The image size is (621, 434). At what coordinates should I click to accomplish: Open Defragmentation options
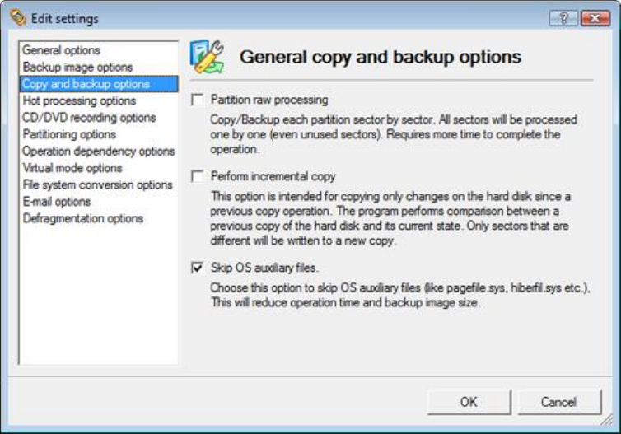(83, 218)
